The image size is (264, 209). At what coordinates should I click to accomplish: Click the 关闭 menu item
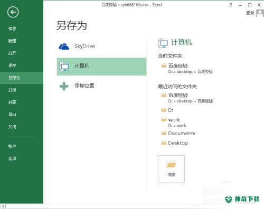click(x=12, y=127)
